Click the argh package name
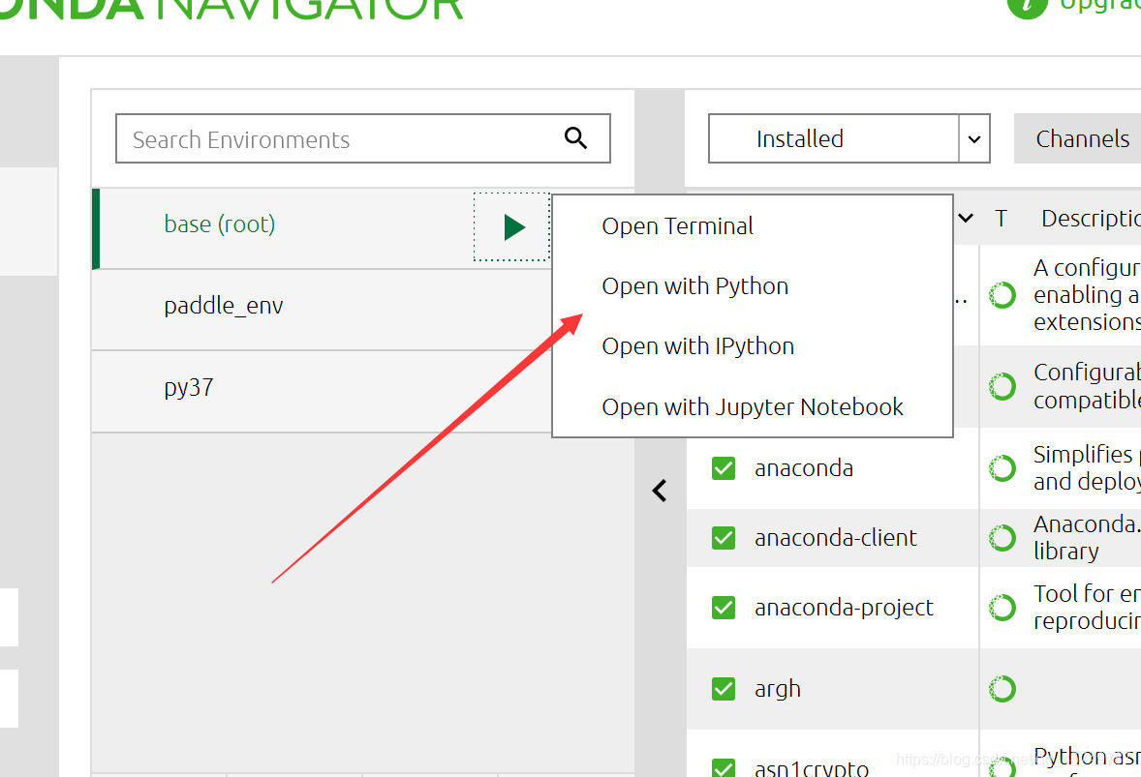 [x=777, y=688]
